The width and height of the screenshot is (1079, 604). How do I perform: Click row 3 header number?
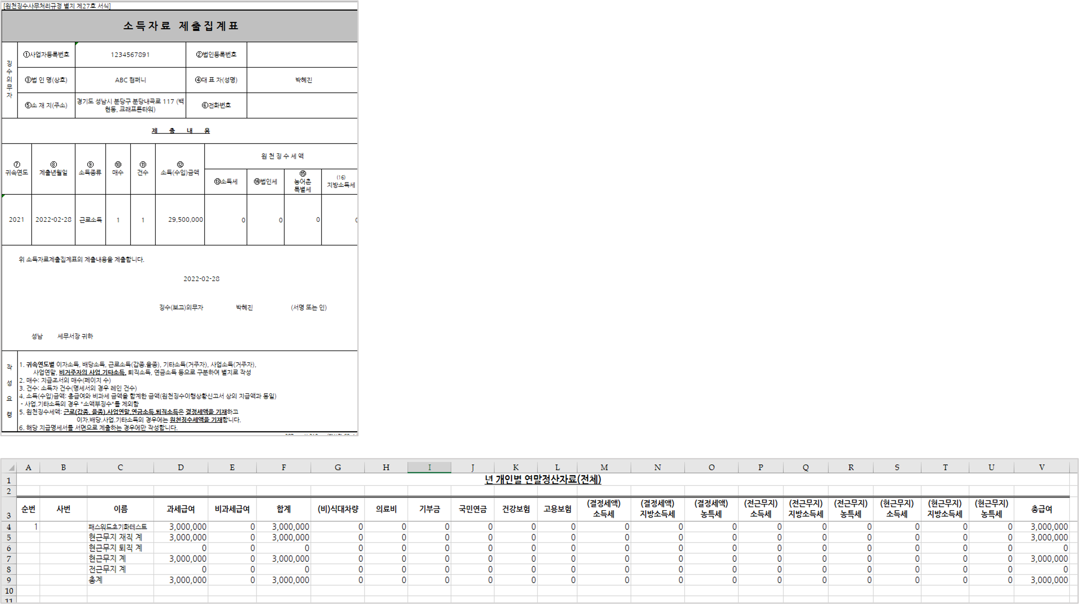[x=9, y=516]
